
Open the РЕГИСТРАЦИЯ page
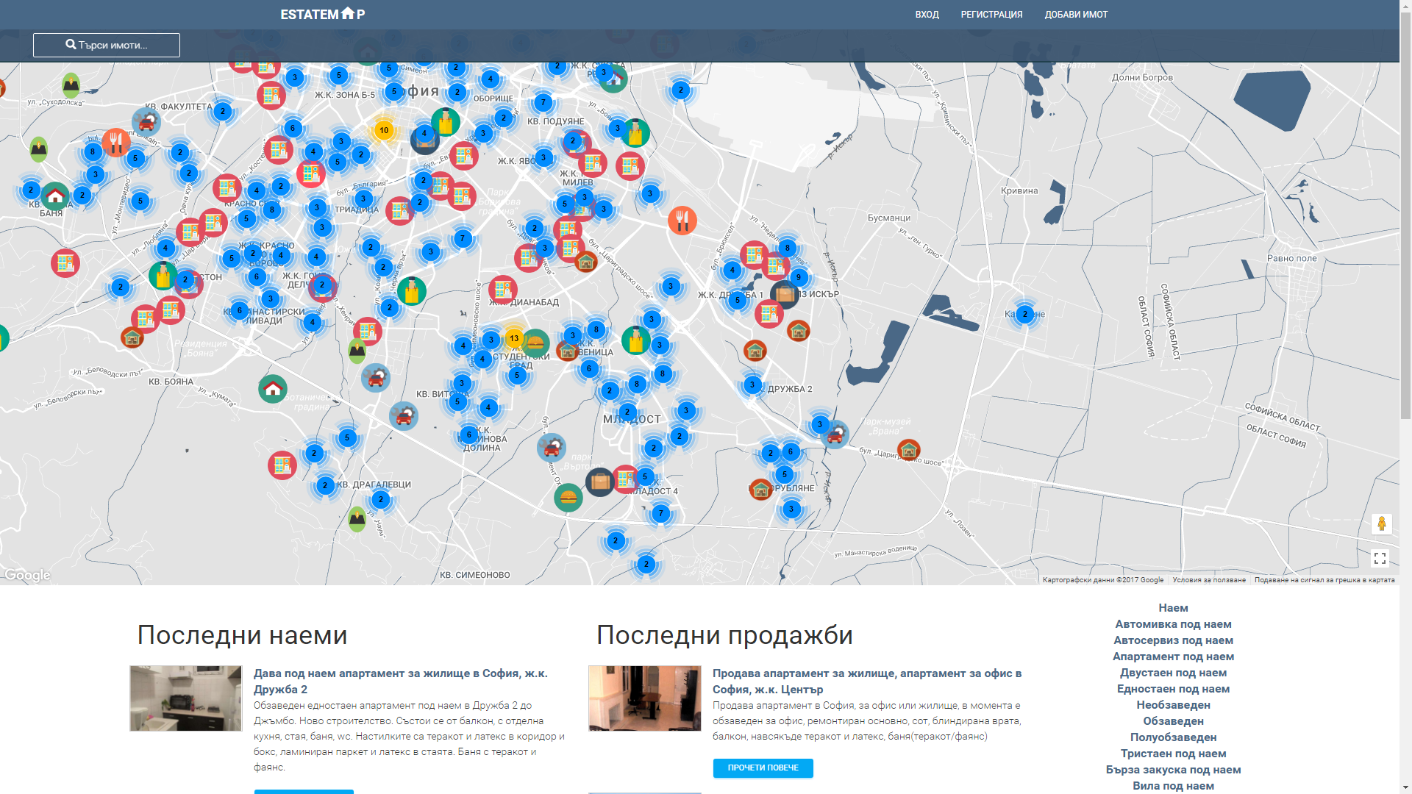pyautogui.click(x=991, y=15)
